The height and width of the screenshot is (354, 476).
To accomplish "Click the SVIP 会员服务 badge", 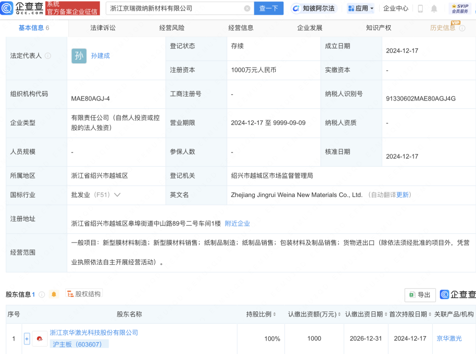I will 461,8.
